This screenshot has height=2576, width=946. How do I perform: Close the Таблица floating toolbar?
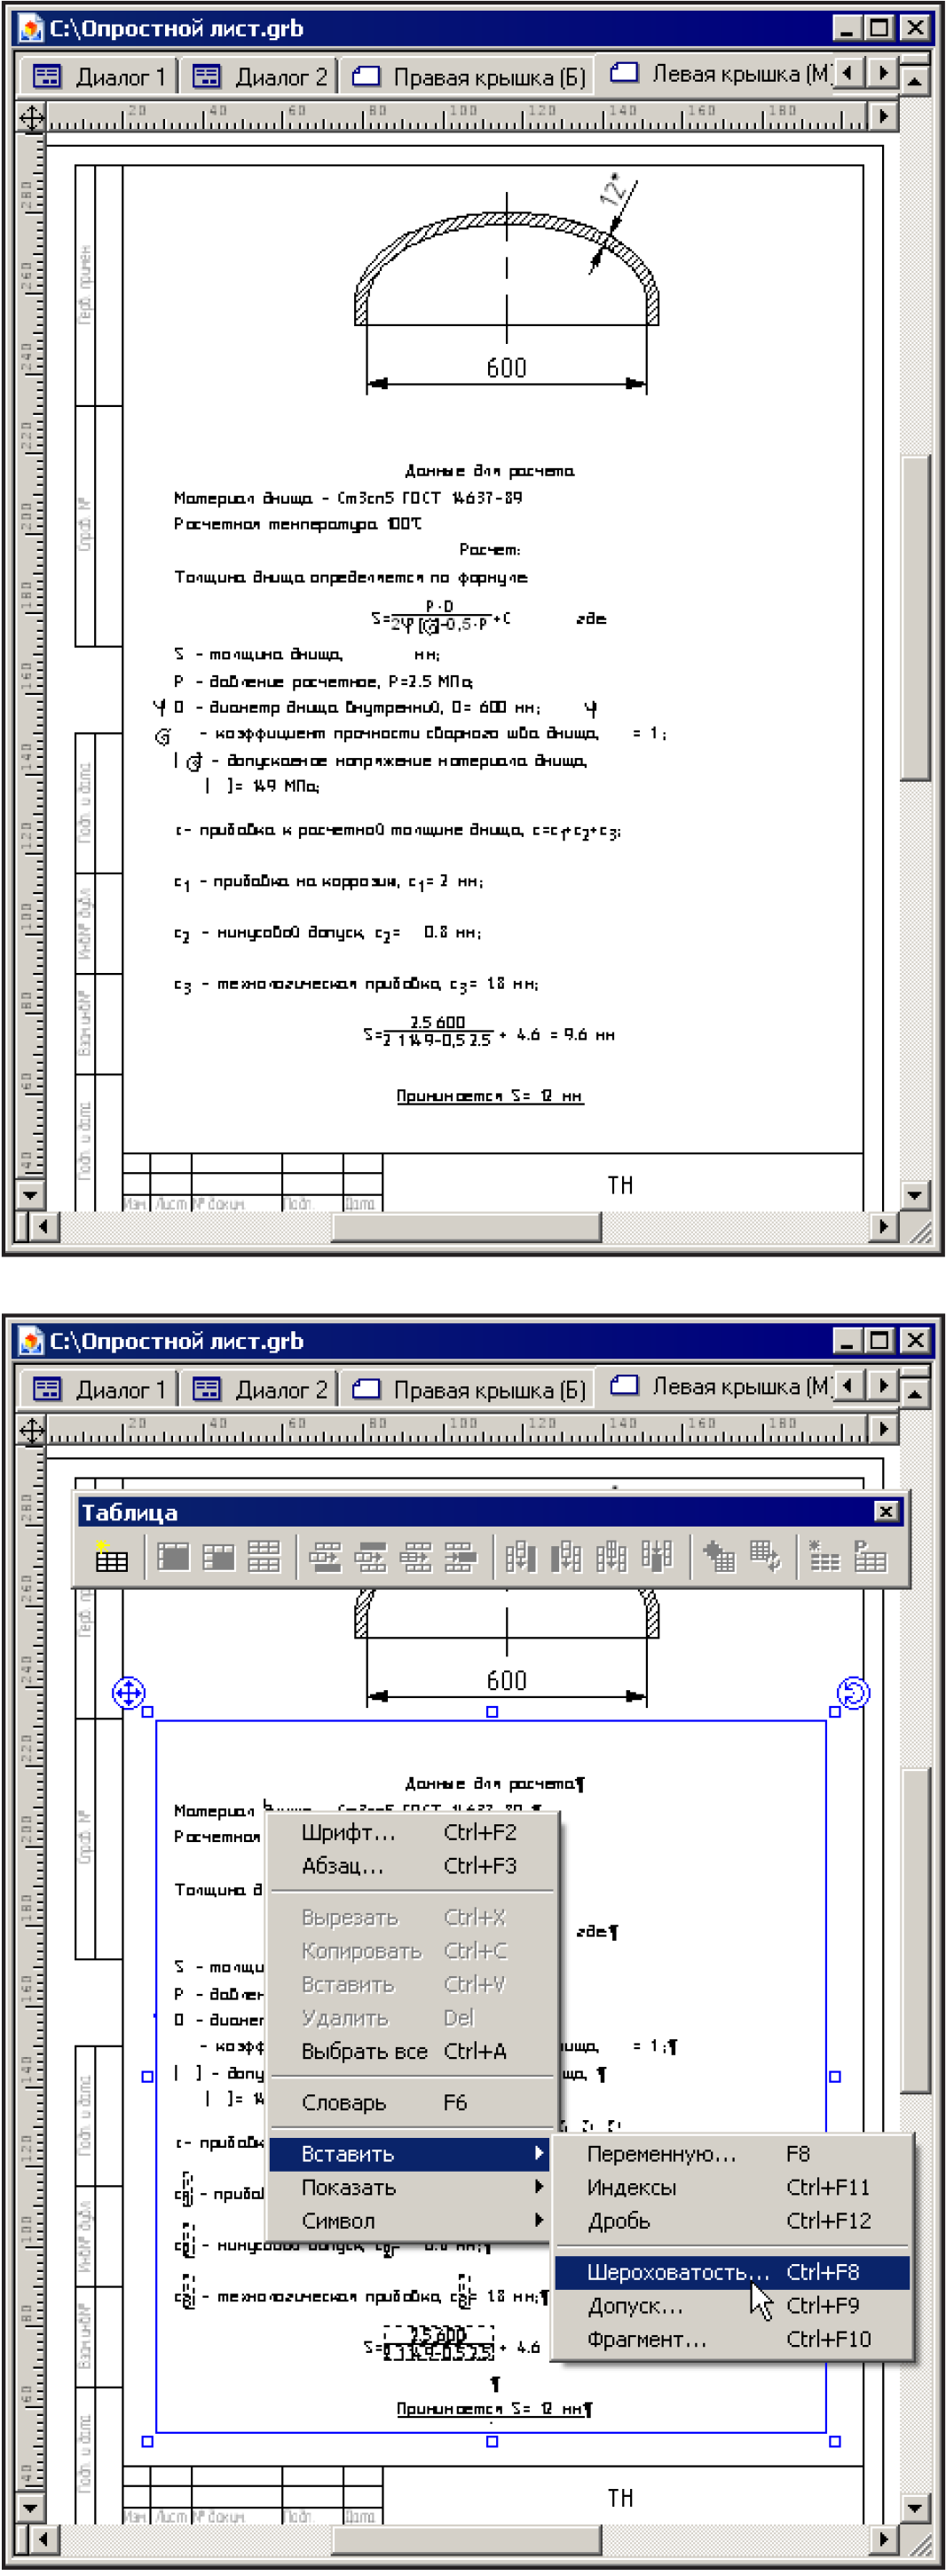[x=885, y=1511]
